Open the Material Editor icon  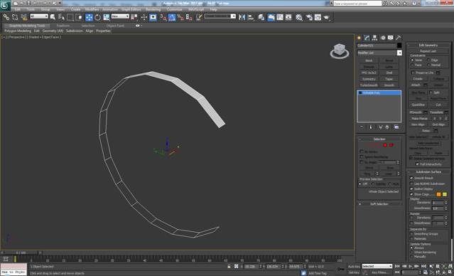click(299, 17)
